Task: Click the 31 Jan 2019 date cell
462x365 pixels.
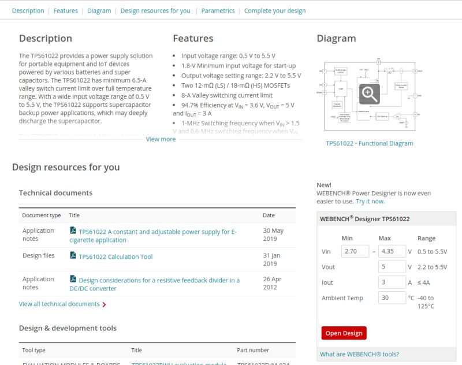Action: click(x=271, y=259)
